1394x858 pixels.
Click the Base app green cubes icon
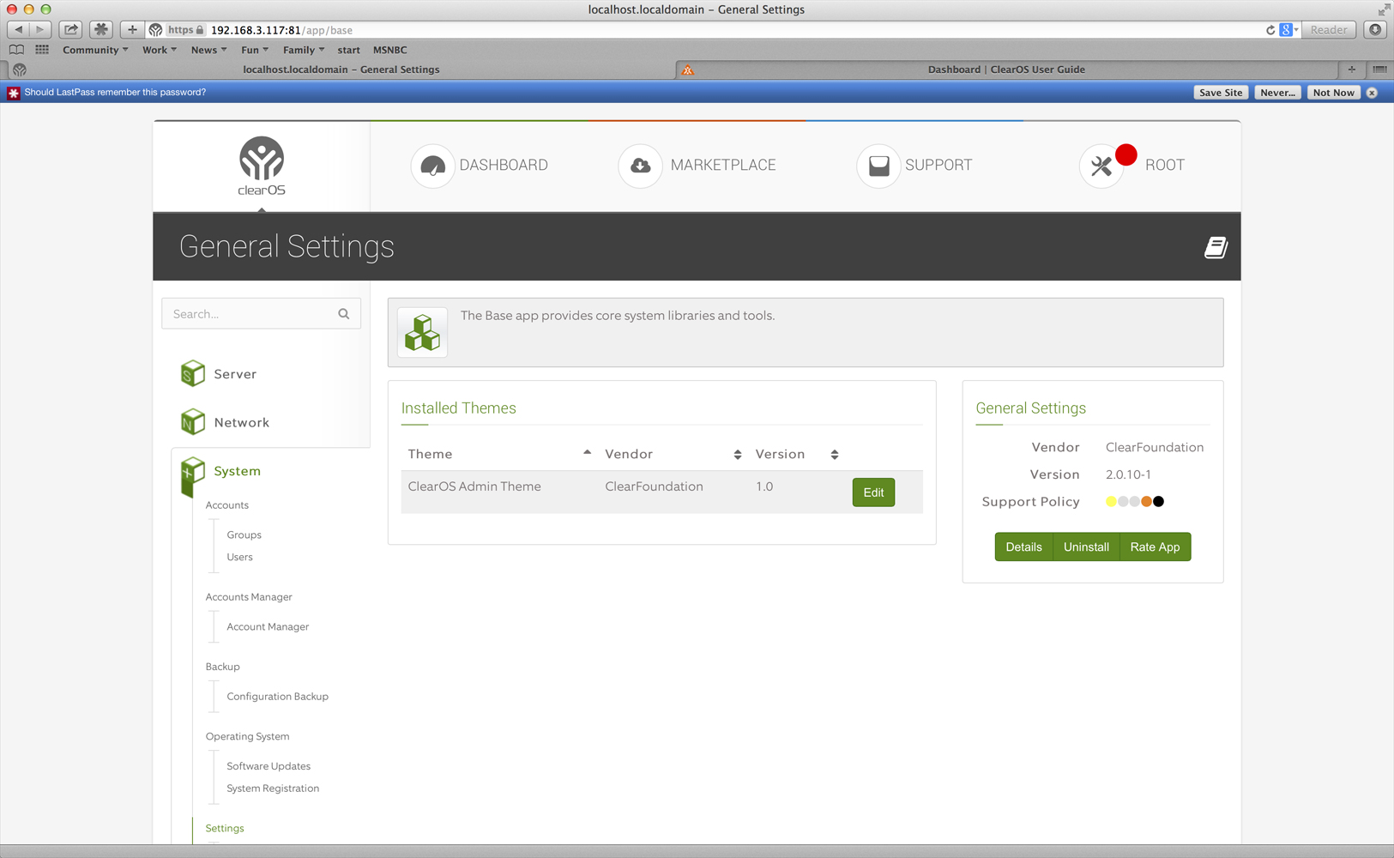pos(422,332)
